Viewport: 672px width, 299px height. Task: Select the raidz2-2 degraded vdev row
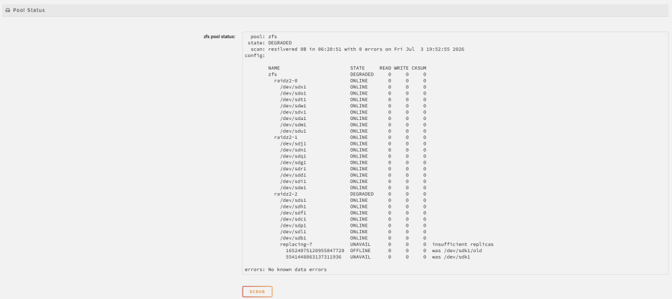(350, 194)
